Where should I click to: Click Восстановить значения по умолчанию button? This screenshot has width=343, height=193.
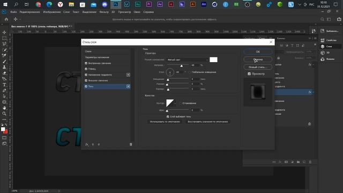pos(207,122)
